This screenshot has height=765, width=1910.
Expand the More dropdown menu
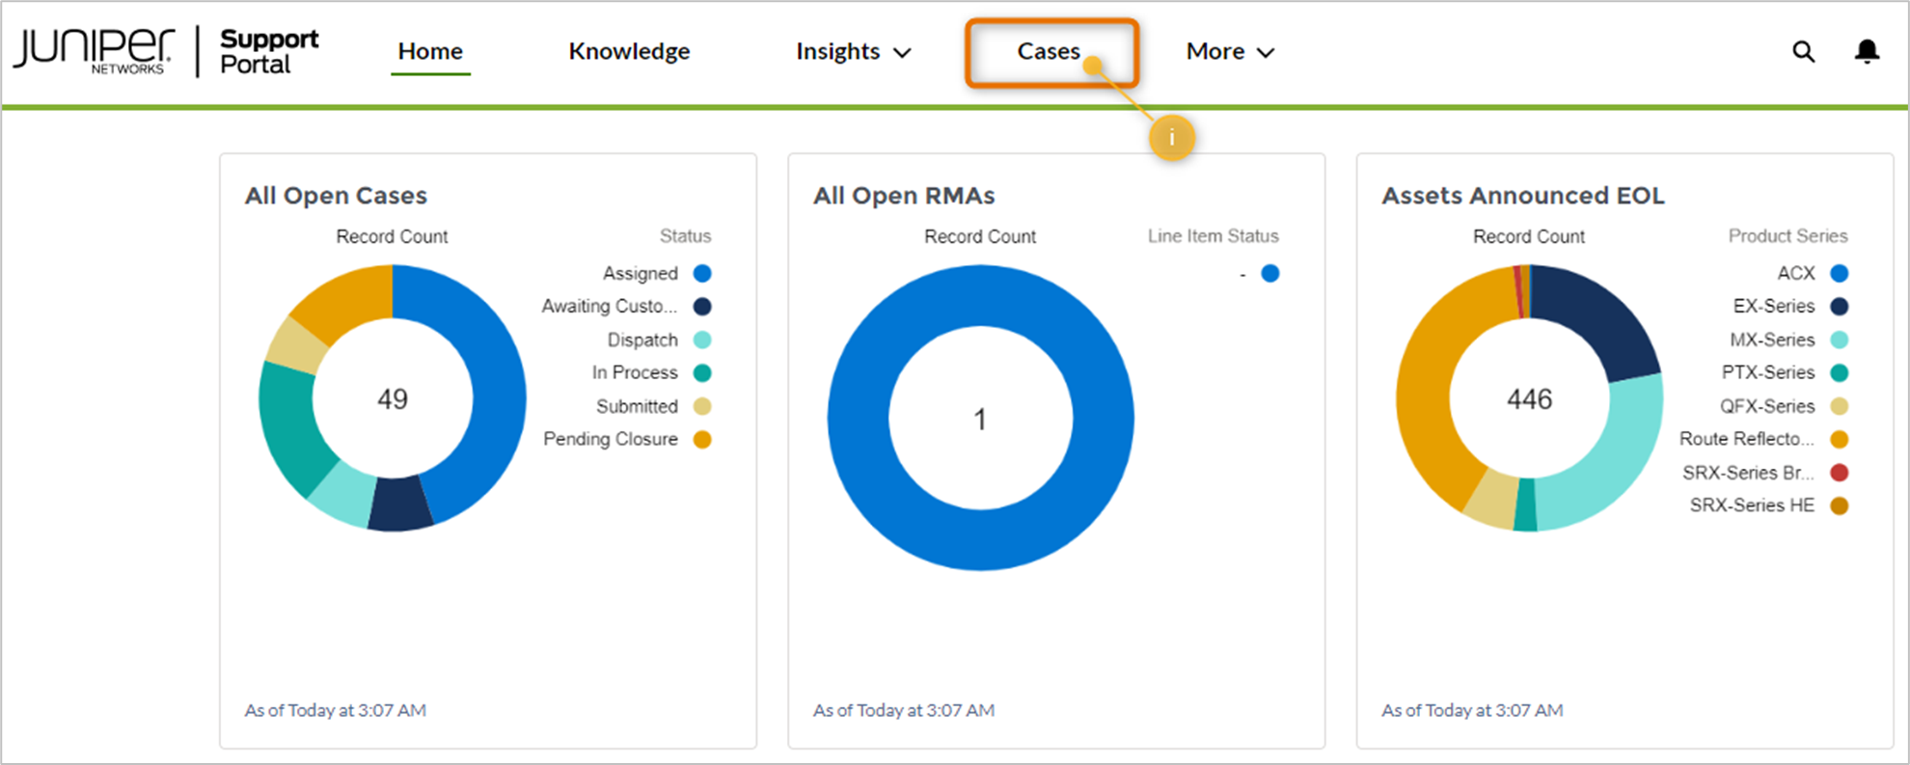click(1230, 52)
